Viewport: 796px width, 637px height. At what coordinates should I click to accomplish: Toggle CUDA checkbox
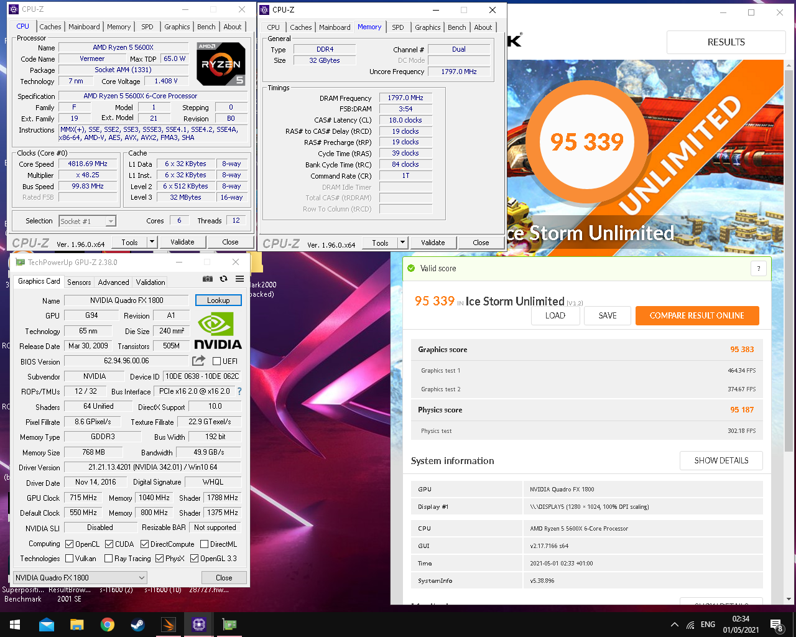[109, 544]
